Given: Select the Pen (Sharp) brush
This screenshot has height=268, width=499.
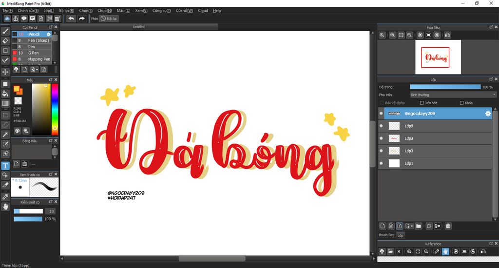Looking at the screenshot, I should coord(32,40).
